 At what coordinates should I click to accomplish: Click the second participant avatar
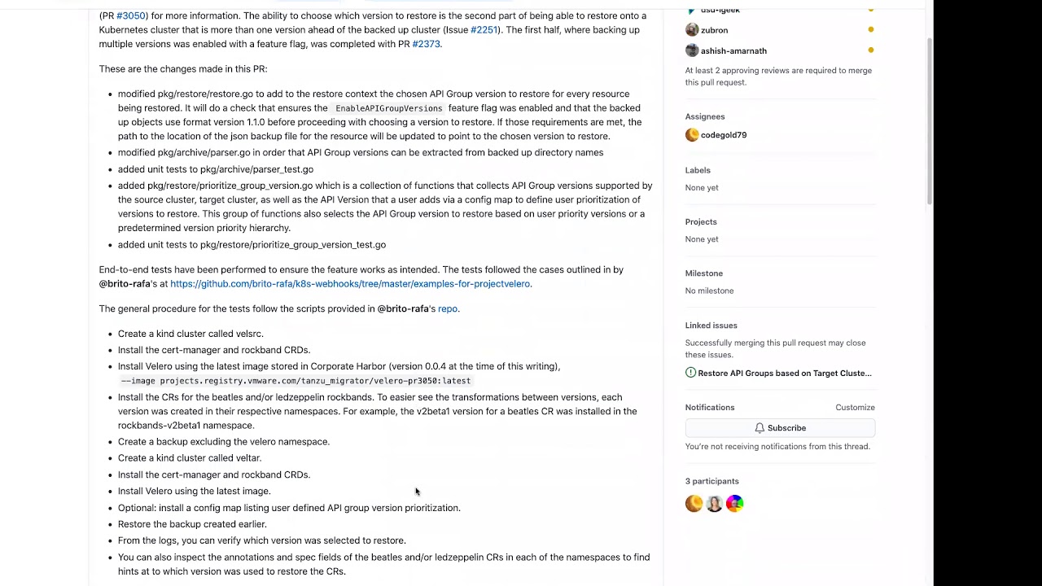(714, 504)
